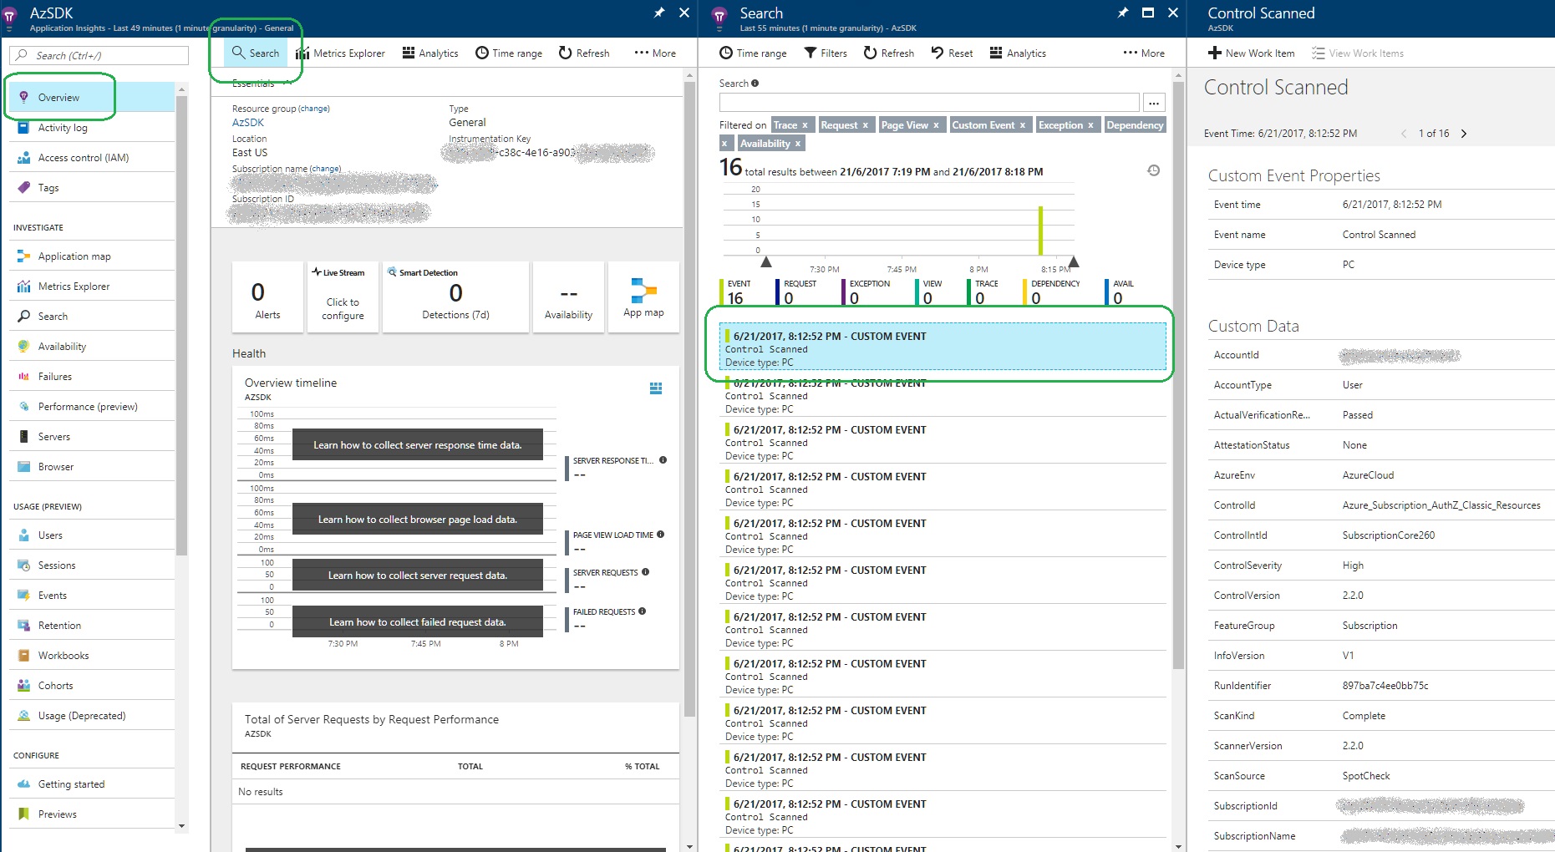
Task: Click the Users icon under Usage
Action: (23, 535)
